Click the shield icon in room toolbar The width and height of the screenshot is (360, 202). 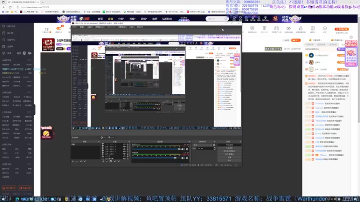tap(252, 28)
